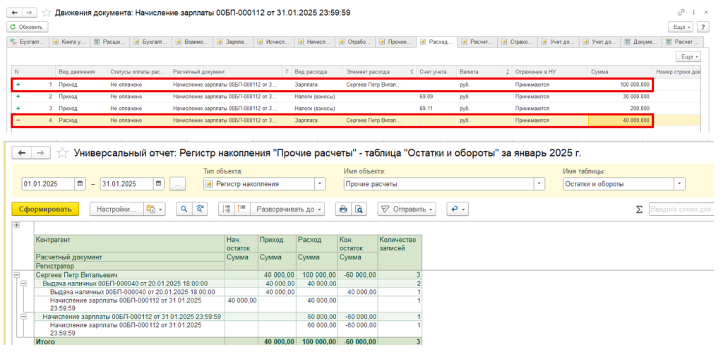Go back in the Движения документа window

point(15,13)
